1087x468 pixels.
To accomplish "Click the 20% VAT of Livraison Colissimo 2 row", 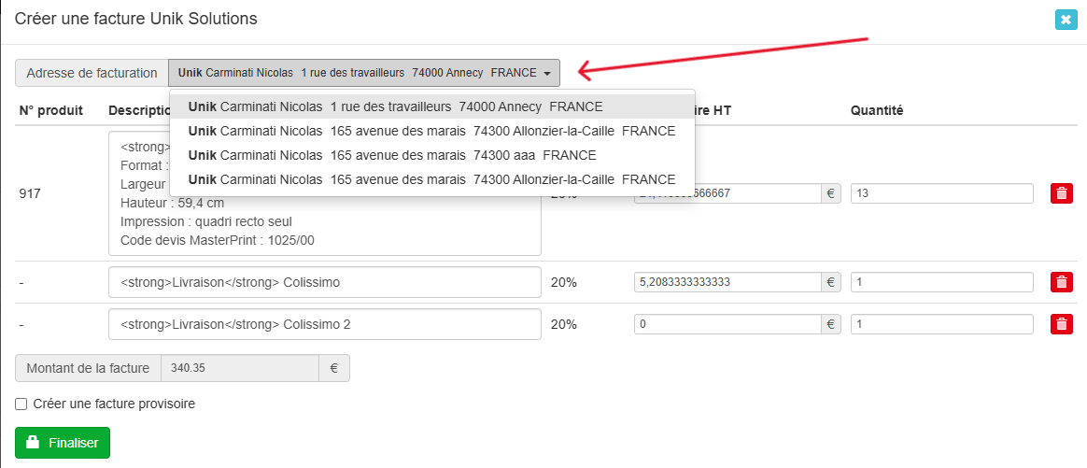I will pyautogui.click(x=564, y=324).
